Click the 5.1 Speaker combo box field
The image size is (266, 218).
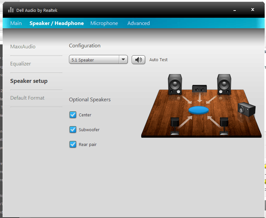pyautogui.click(x=98, y=60)
